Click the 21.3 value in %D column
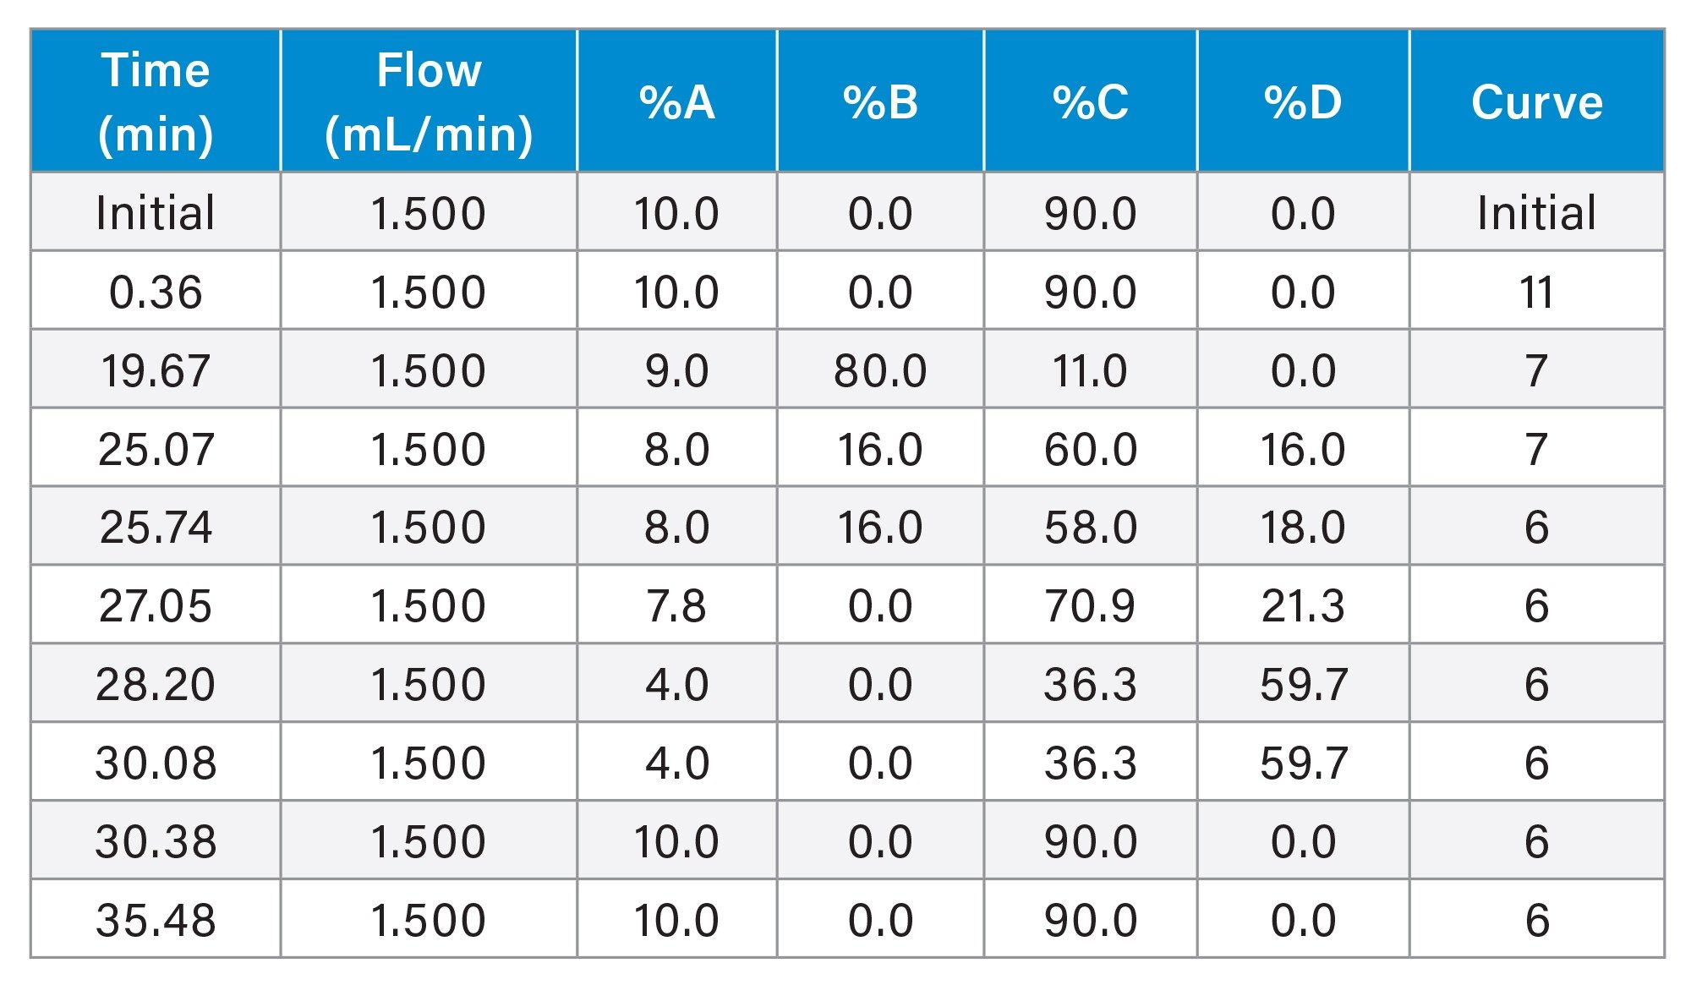This screenshot has width=1691, height=985. 1303,606
